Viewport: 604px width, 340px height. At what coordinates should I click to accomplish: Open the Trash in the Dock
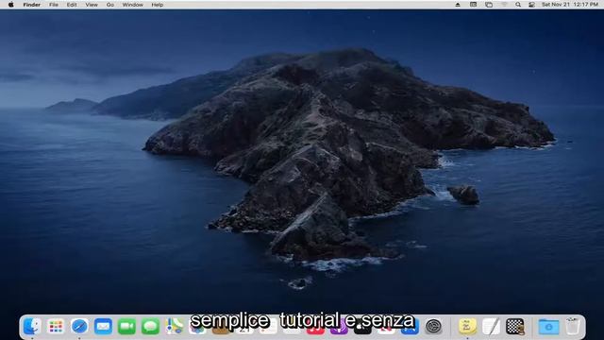[x=573, y=327]
